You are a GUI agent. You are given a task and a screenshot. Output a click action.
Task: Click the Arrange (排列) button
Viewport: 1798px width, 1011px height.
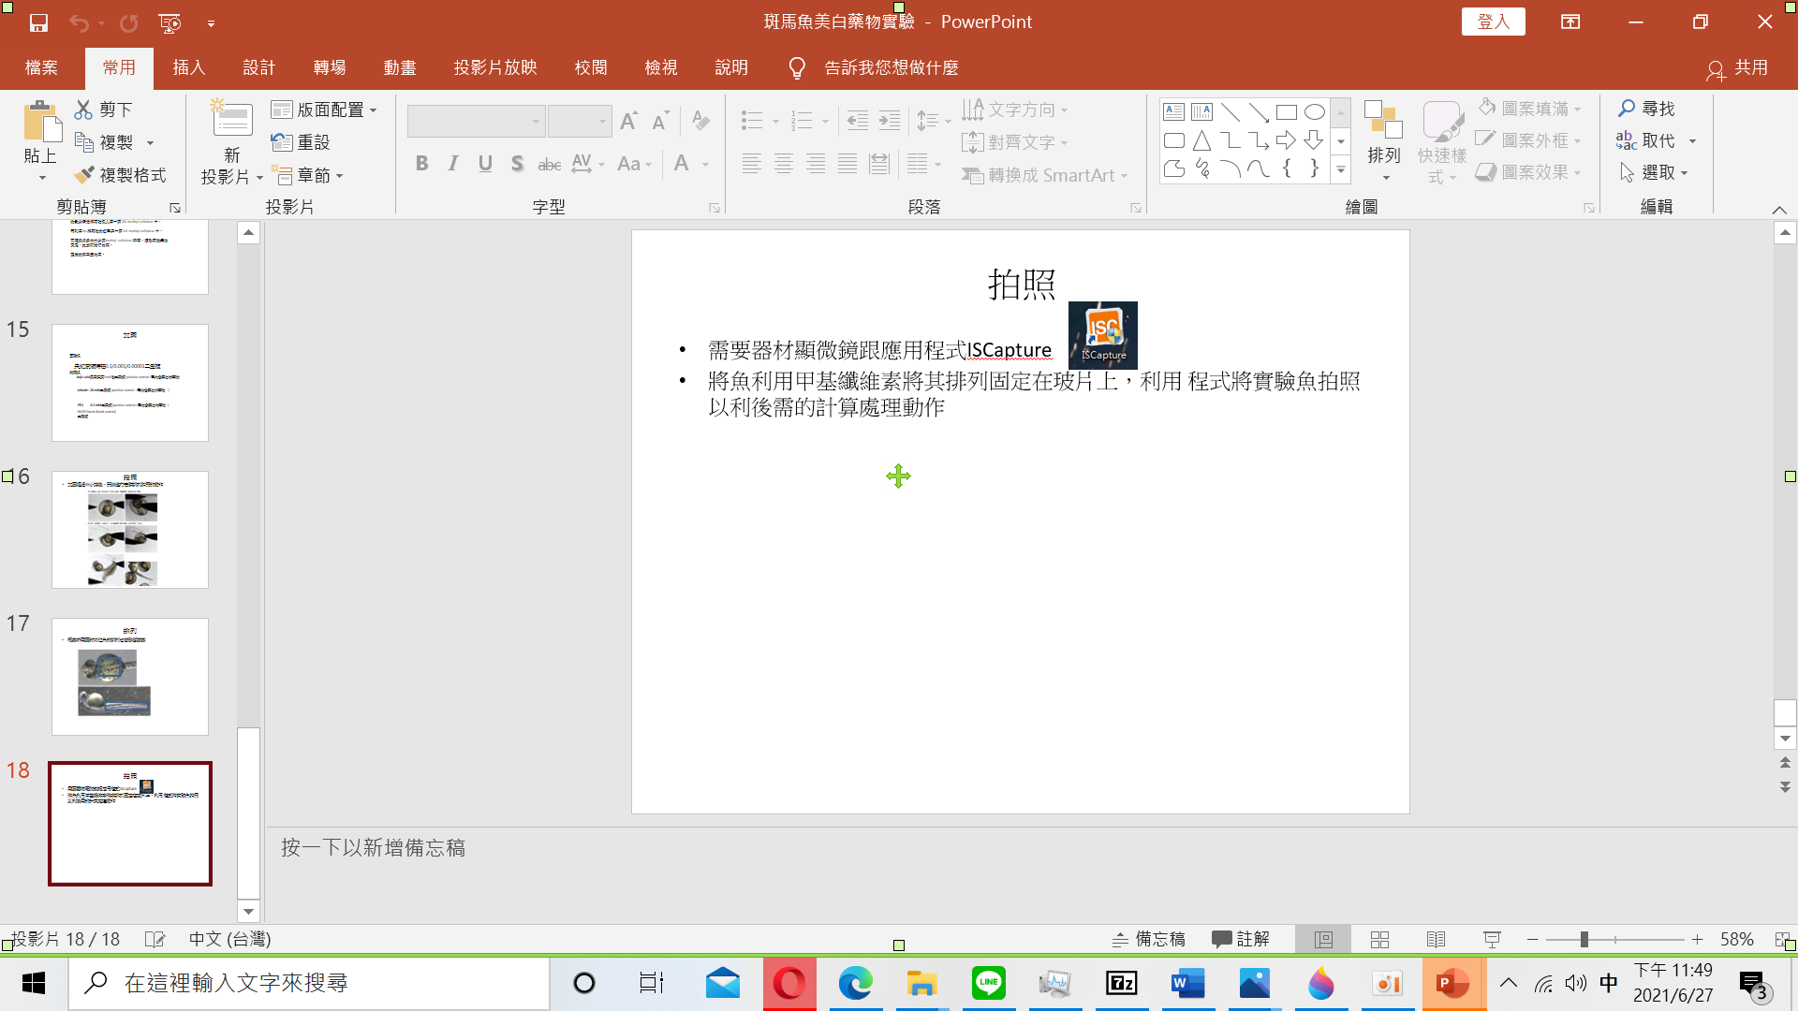pyautogui.click(x=1383, y=140)
